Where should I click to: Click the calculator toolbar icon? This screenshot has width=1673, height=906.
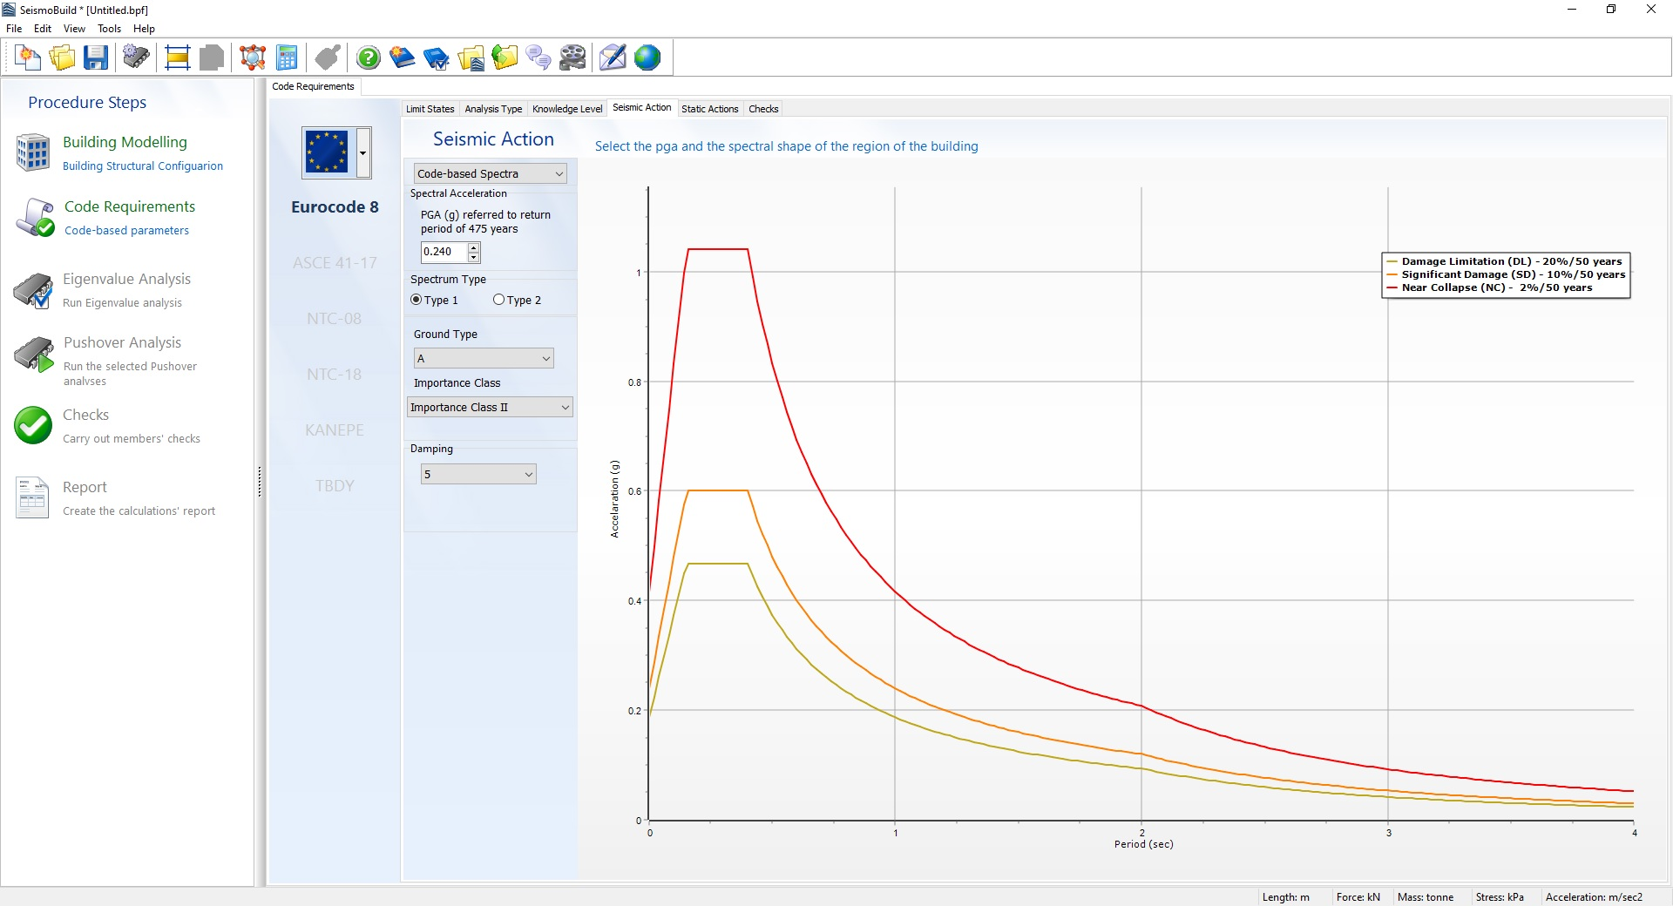[x=287, y=58]
